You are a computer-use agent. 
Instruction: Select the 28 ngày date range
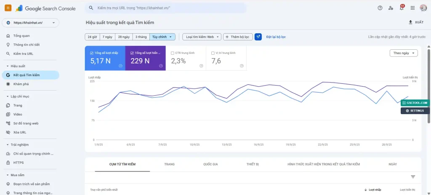pos(124,37)
